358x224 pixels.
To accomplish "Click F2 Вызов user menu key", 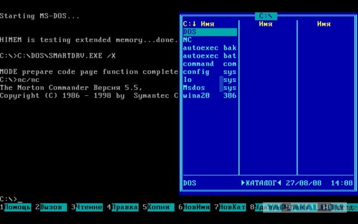I will (x=51, y=207).
